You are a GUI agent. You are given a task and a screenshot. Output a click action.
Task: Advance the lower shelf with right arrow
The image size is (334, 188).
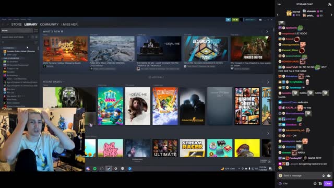click(x=268, y=134)
